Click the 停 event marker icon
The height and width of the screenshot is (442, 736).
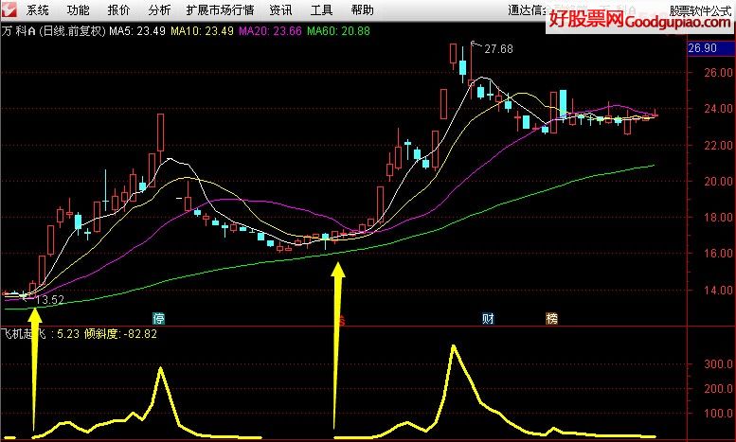[159, 319]
